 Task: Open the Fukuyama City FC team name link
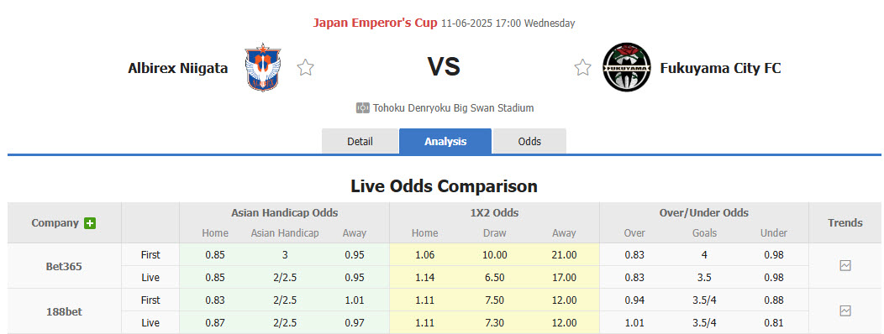click(x=720, y=68)
